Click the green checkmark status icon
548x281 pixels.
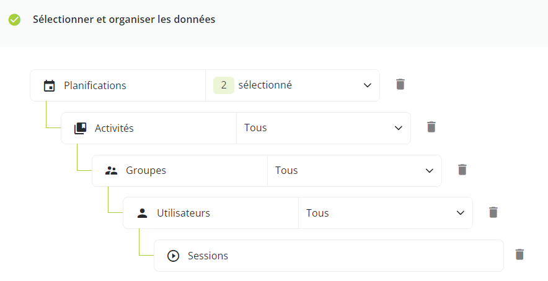(x=14, y=20)
